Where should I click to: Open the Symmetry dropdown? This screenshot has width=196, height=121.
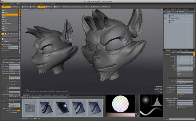pyautogui.click(x=77, y=7)
